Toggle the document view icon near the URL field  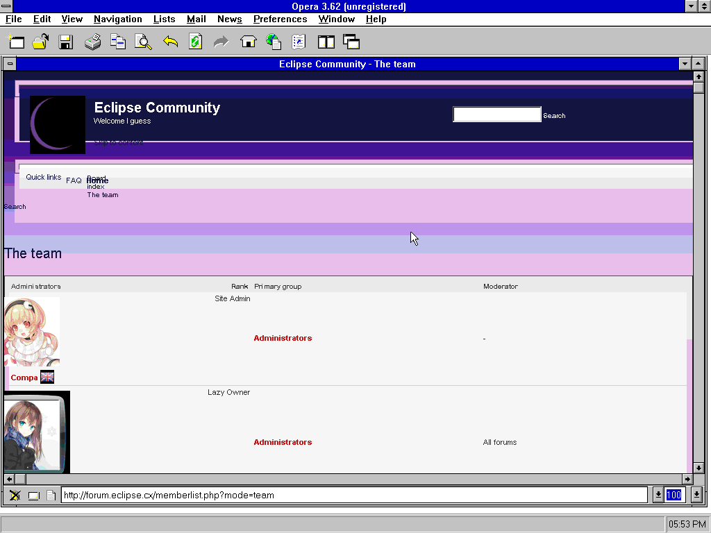[49, 495]
